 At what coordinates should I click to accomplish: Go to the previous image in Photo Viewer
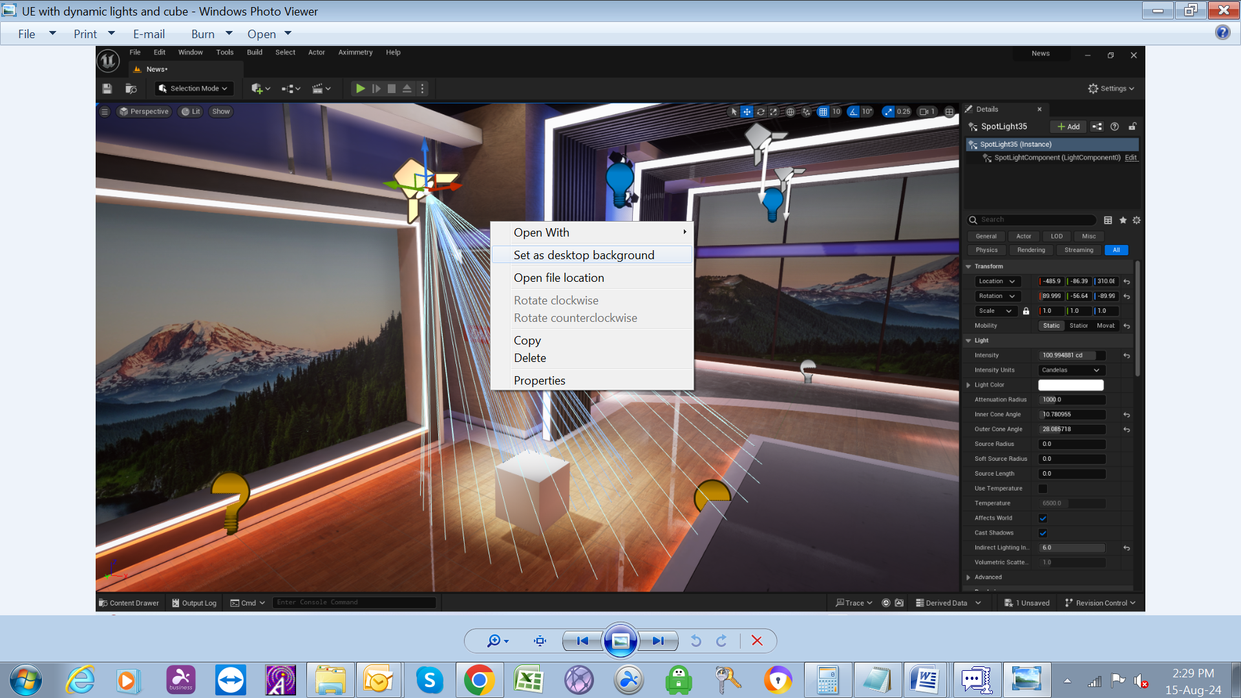tap(582, 640)
